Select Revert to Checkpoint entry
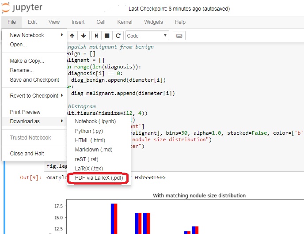 [x=34, y=96]
